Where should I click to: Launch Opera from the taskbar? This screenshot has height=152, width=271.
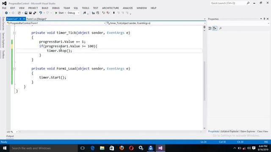tap(131, 148)
